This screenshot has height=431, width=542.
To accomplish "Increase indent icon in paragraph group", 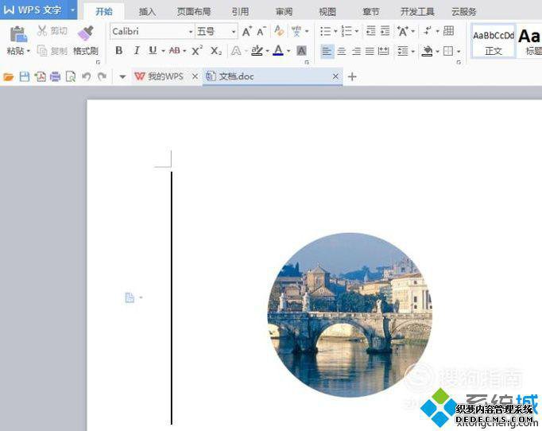I will click(385, 31).
